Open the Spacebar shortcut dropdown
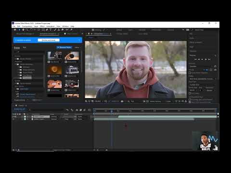This screenshot has width=231, height=173. pos(201,66)
